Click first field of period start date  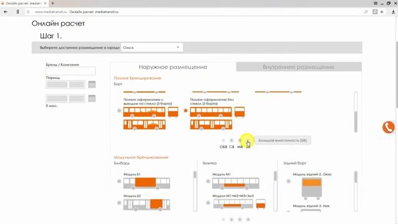pyautogui.click(x=57, y=85)
